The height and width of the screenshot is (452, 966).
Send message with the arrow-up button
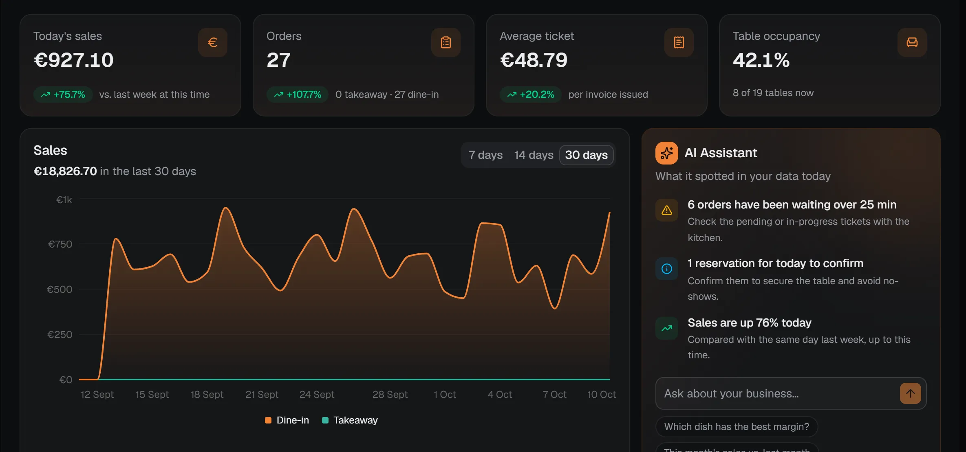[x=910, y=393]
